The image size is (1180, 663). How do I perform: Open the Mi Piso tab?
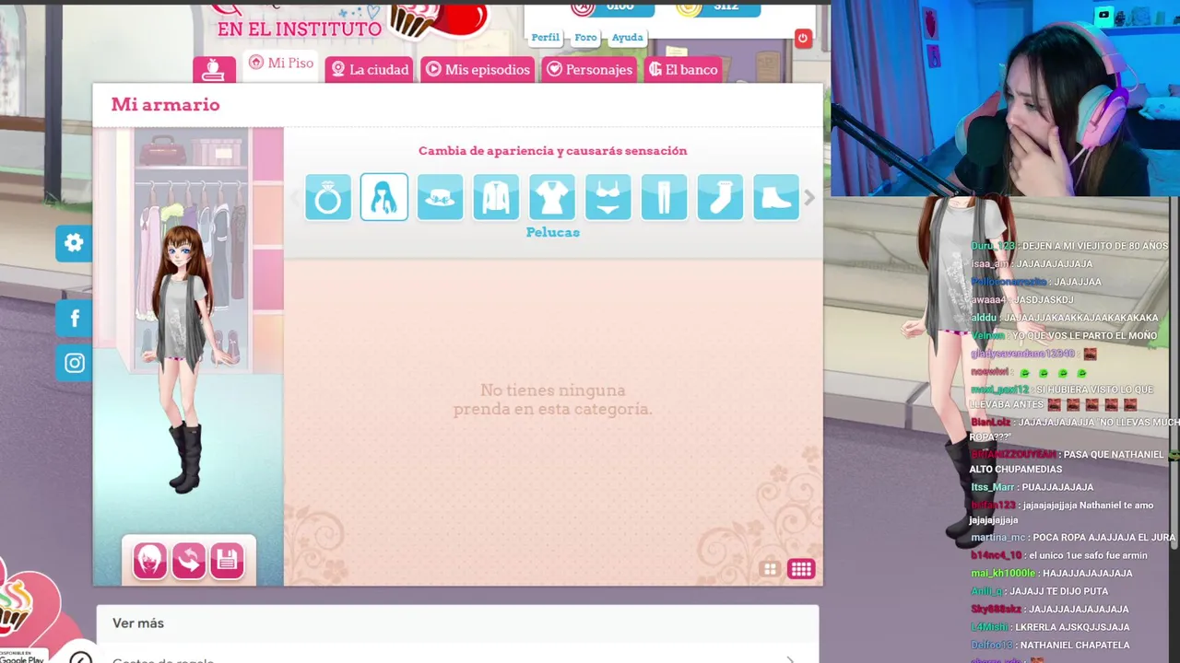[281, 64]
